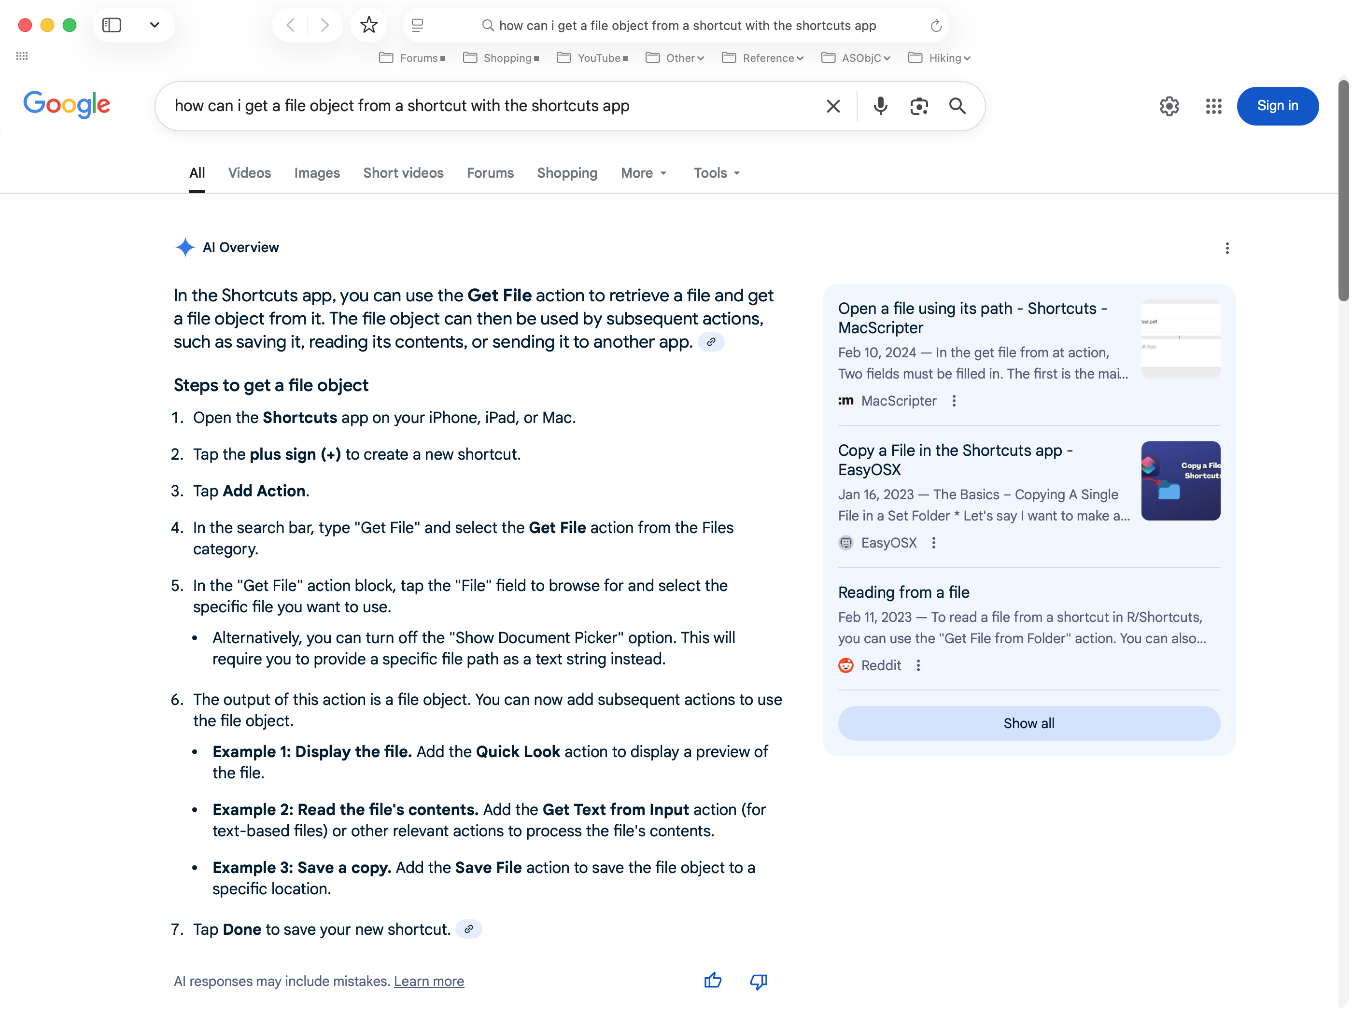This screenshot has width=1352, height=1013.
Task: Open the Tools dropdown
Action: [x=717, y=173]
